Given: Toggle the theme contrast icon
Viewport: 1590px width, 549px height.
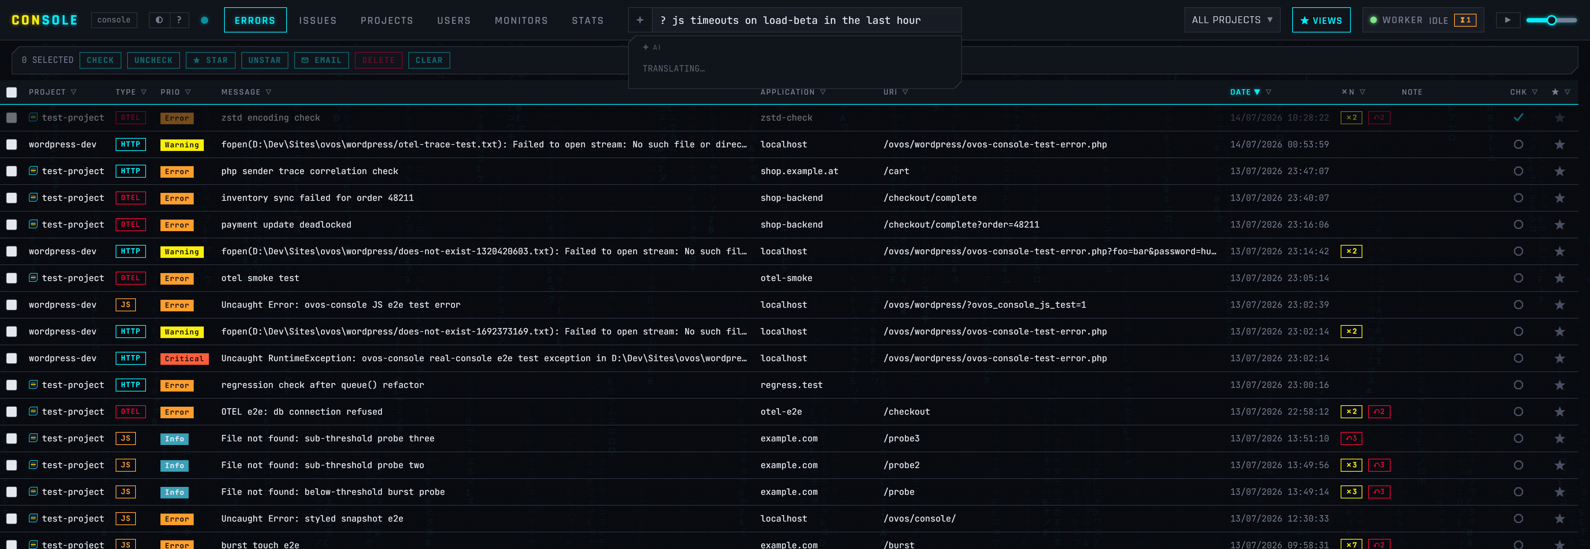Looking at the screenshot, I should tap(159, 20).
